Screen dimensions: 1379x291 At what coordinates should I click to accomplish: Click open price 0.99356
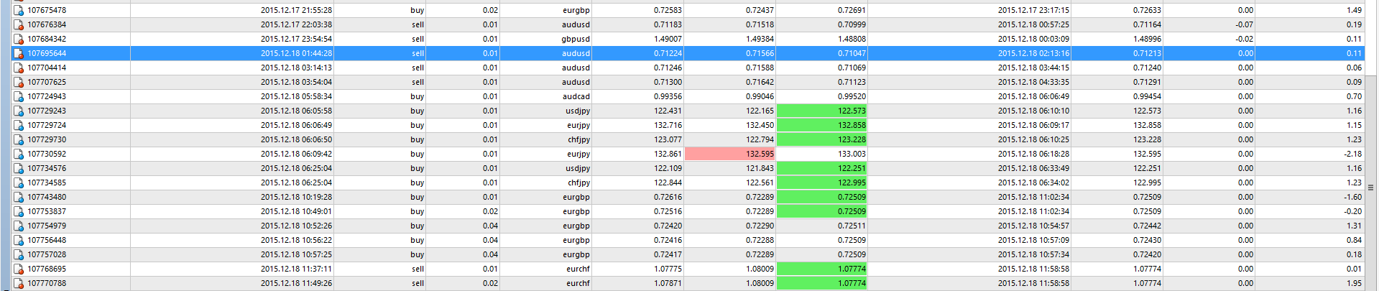click(668, 96)
